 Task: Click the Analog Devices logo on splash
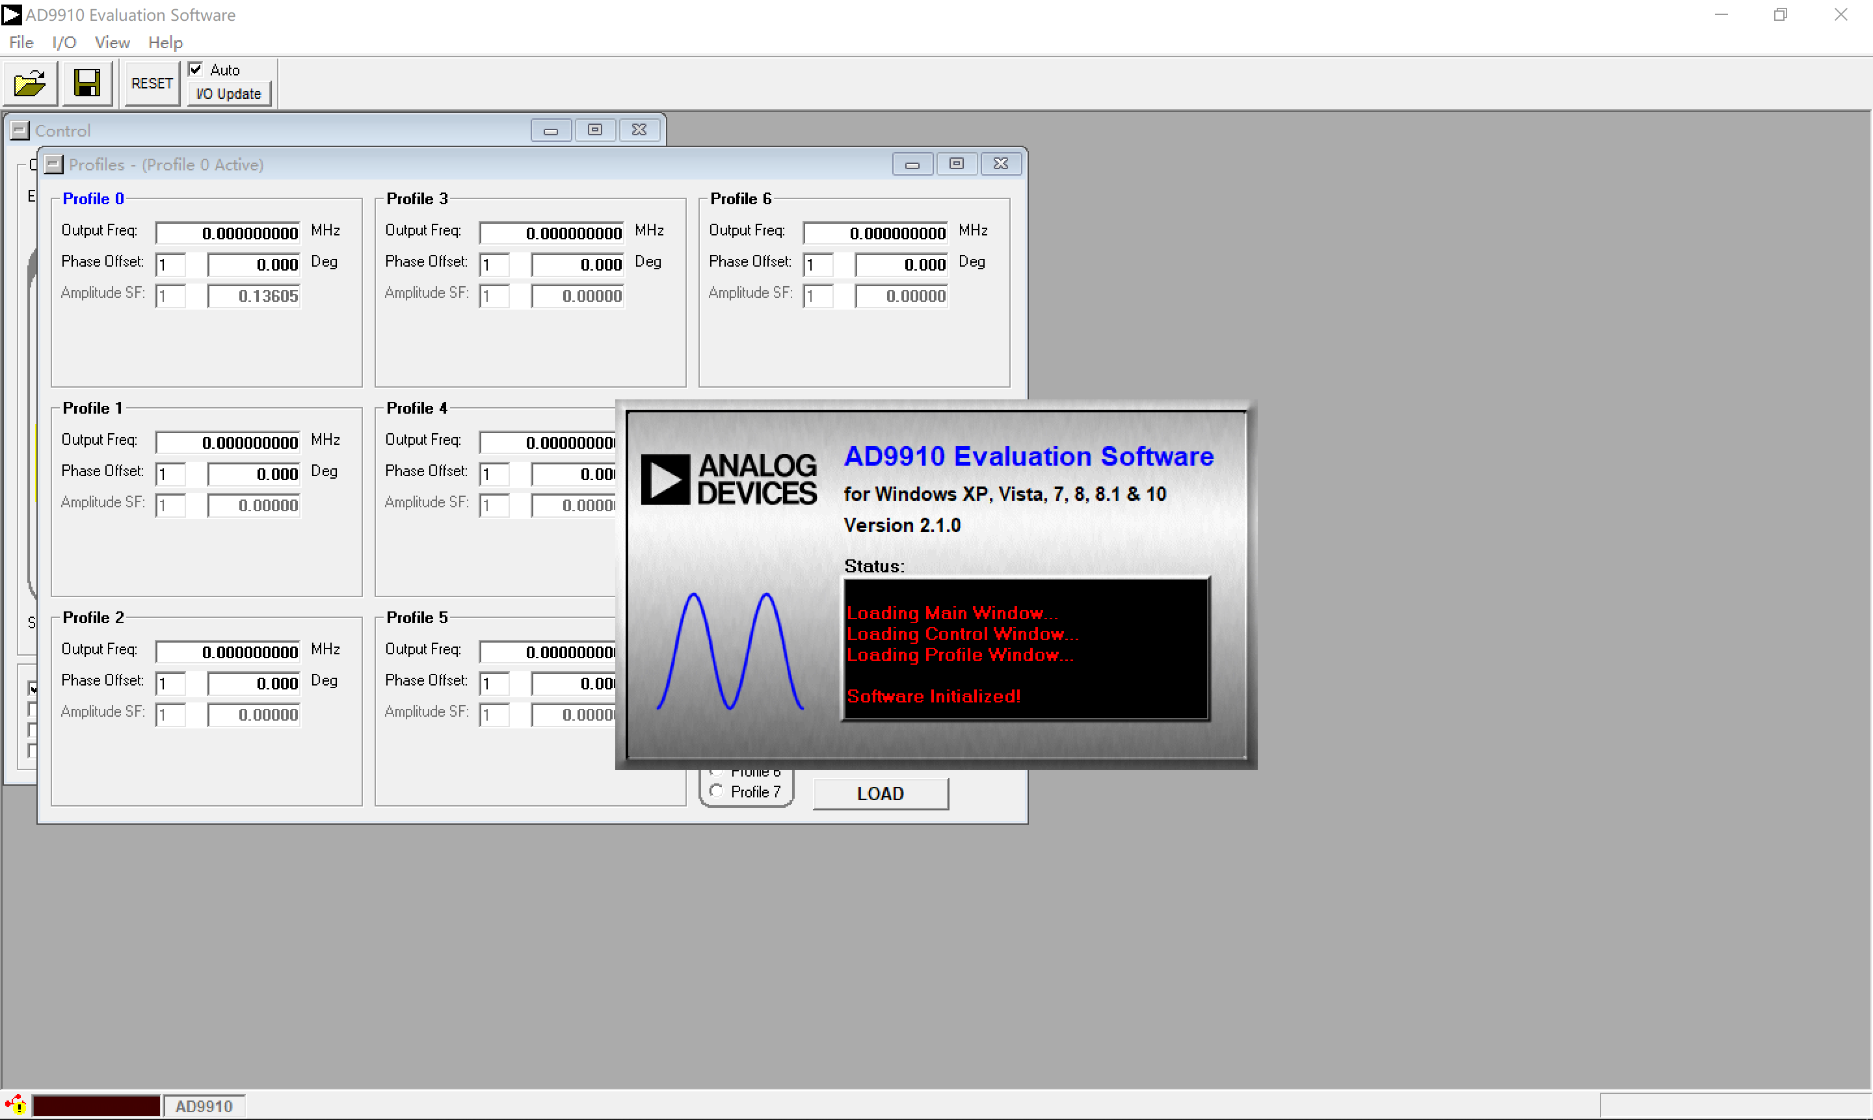728,479
